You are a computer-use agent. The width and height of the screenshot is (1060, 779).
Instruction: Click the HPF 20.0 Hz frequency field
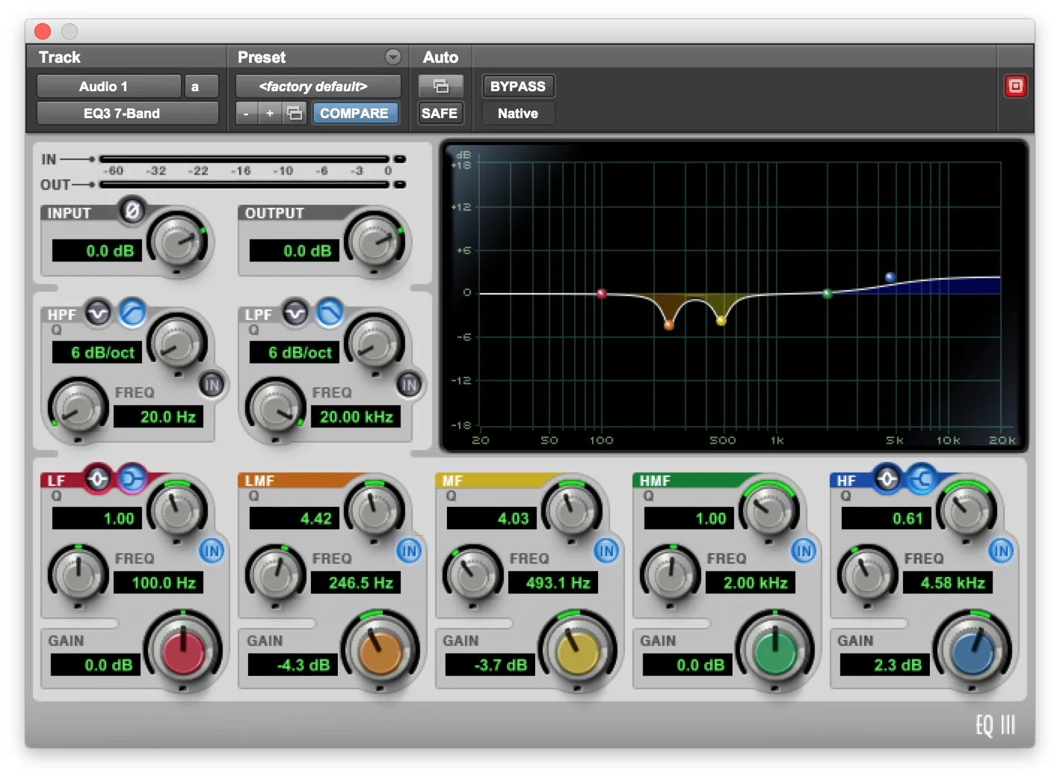158,417
